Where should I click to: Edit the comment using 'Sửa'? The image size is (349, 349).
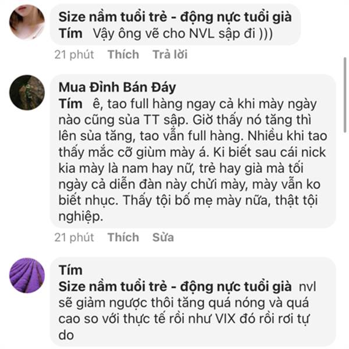tap(163, 237)
